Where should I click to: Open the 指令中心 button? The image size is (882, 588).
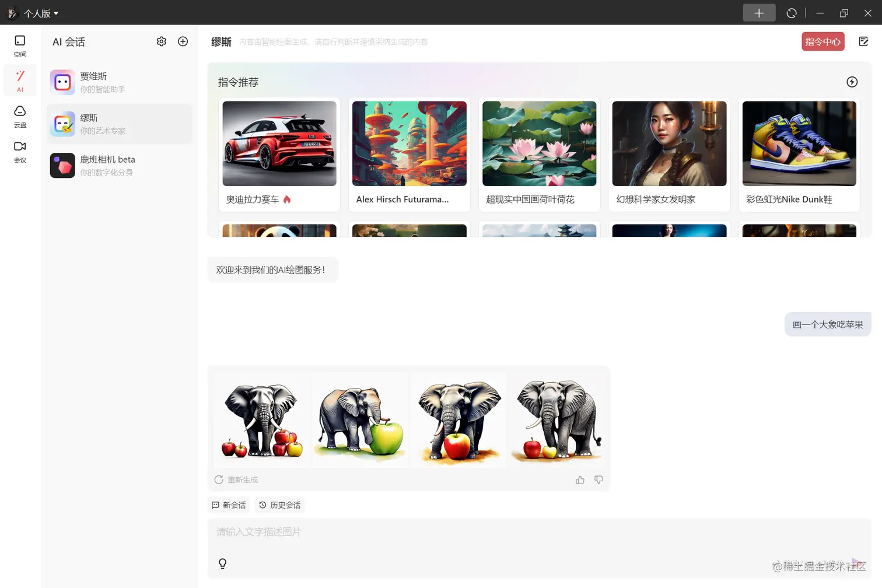click(x=823, y=41)
